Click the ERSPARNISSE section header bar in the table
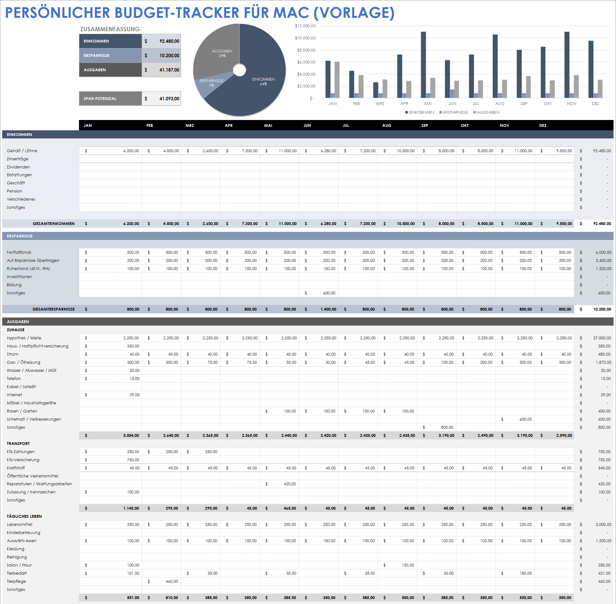The height and width of the screenshot is (604, 616). pos(308,236)
